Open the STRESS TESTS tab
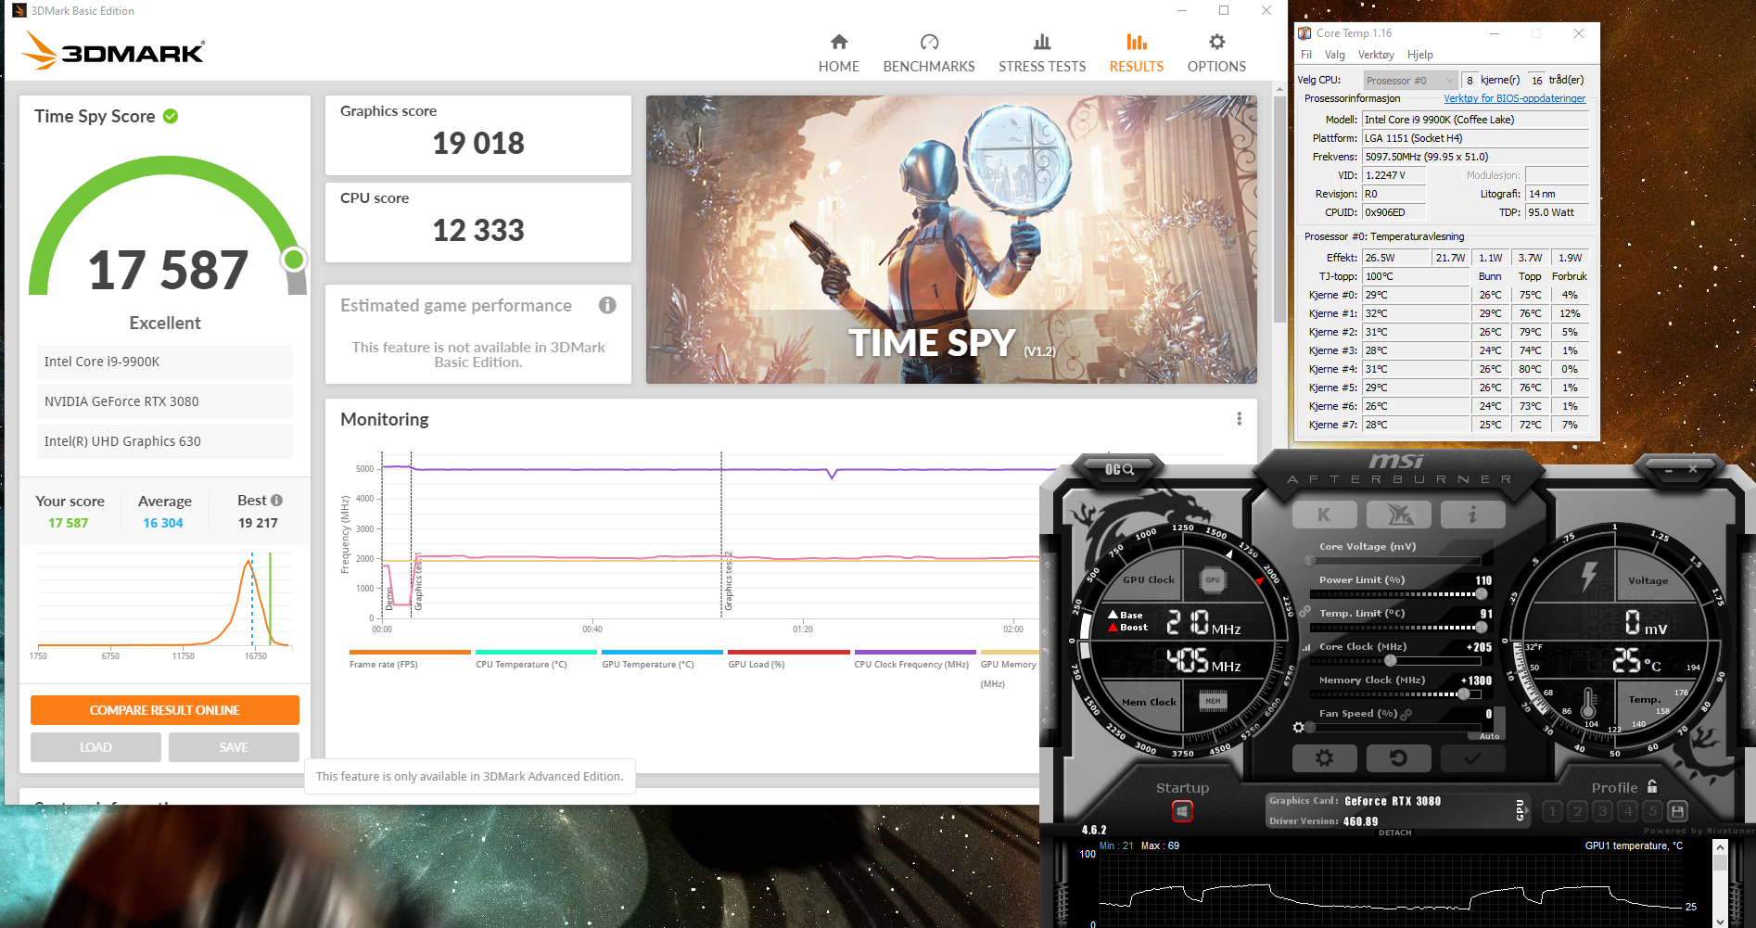The width and height of the screenshot is (1756, 928). pos(1042,54)
